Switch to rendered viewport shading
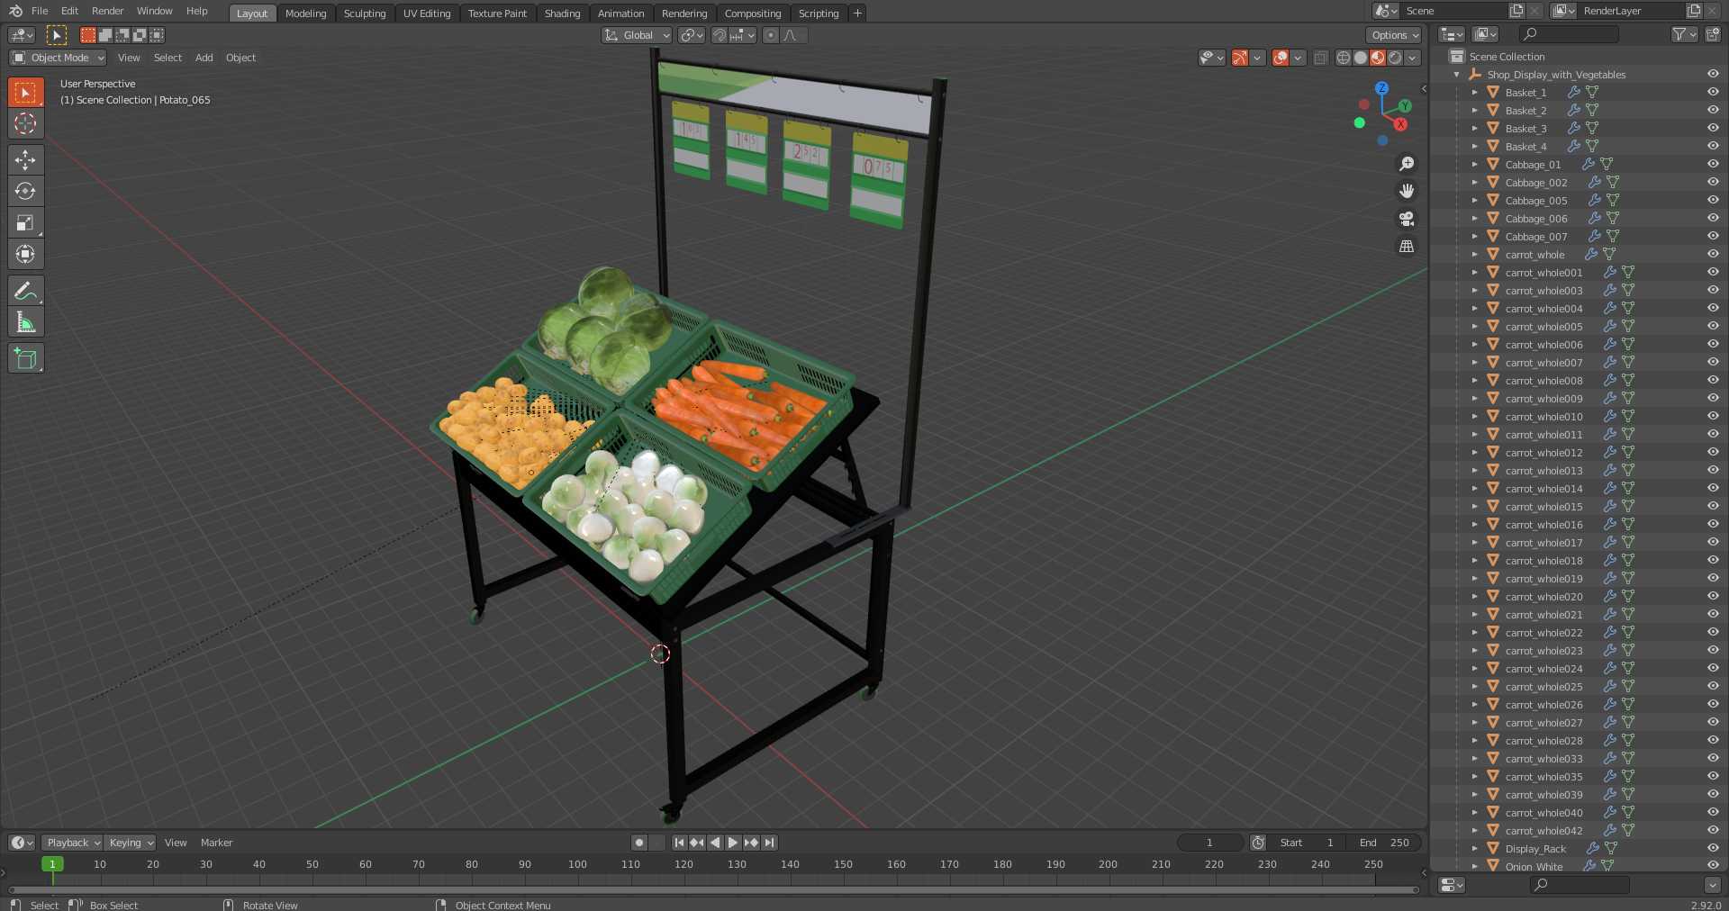This screenshot has height=911, width=1729. [1395, 58]
